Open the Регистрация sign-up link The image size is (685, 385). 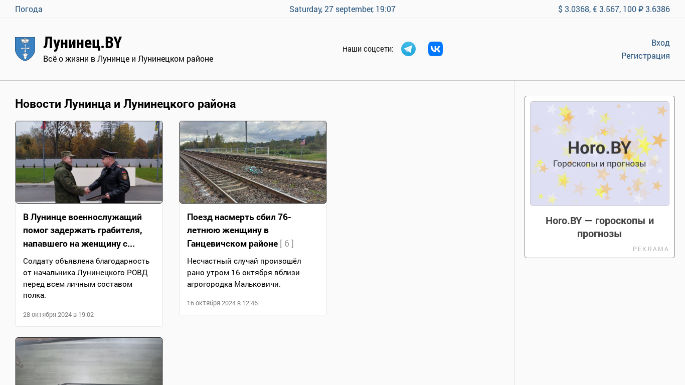[645, 56]
